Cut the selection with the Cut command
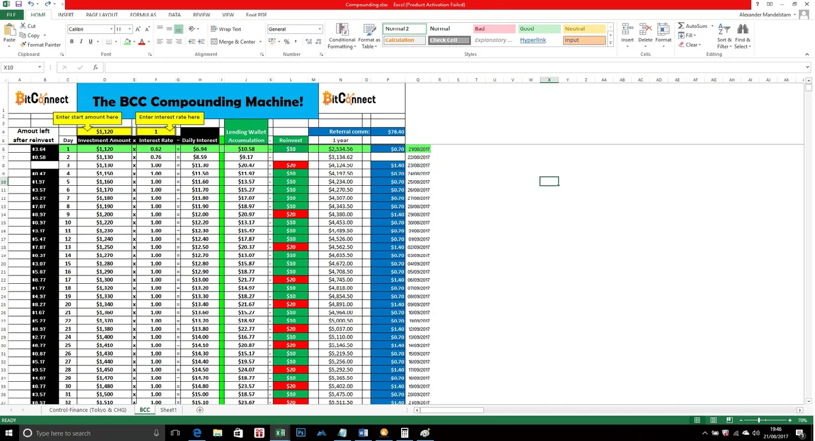This screenshot has height=441, width=815. (x=27, y=26)
